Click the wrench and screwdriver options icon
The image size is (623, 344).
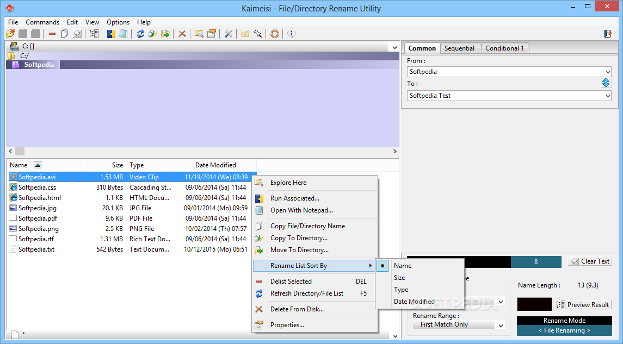(228, 34)
